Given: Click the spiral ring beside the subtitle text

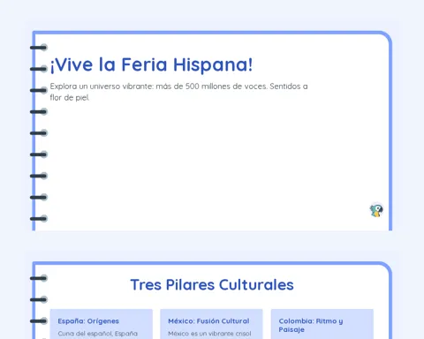Looking at the screenshot, I should [39, 90].
